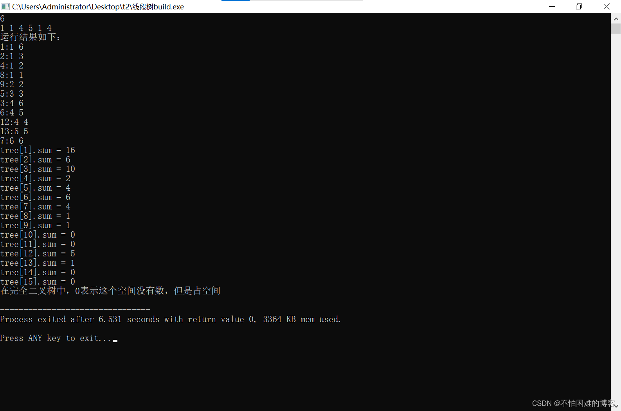Click the vertical scrollbar thumb
Screen dimensions: 621x411
(616, 29)
